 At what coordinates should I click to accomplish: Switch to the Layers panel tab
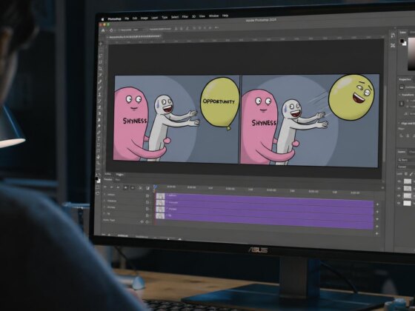pyautogui.click(x=402, y=152)
